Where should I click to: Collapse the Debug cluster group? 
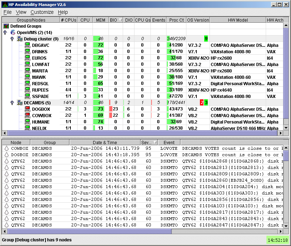pos(12,39)
